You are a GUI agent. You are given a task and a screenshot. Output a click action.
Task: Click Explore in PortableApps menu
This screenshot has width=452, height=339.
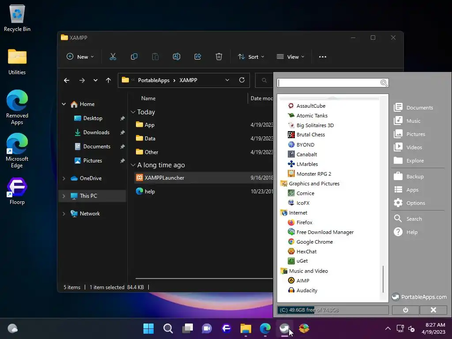click(409, 161)
